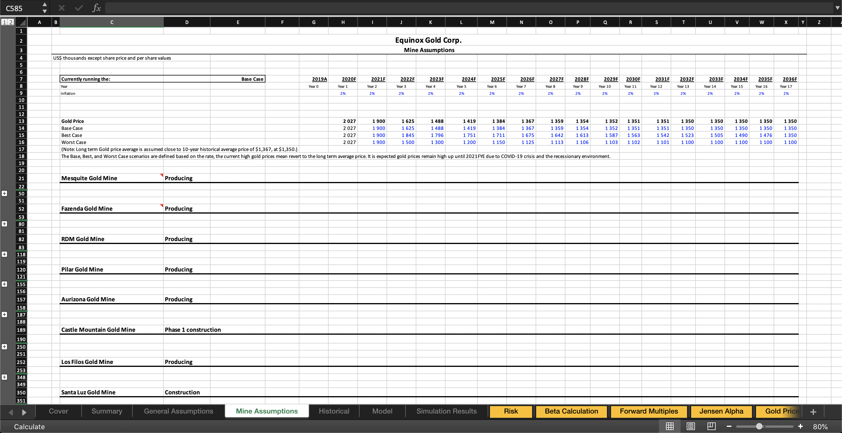The height and width of the screenshot is (433, 842).
Task: Expand the Fazenda Gold Mine group
Action: click(4, 224)
